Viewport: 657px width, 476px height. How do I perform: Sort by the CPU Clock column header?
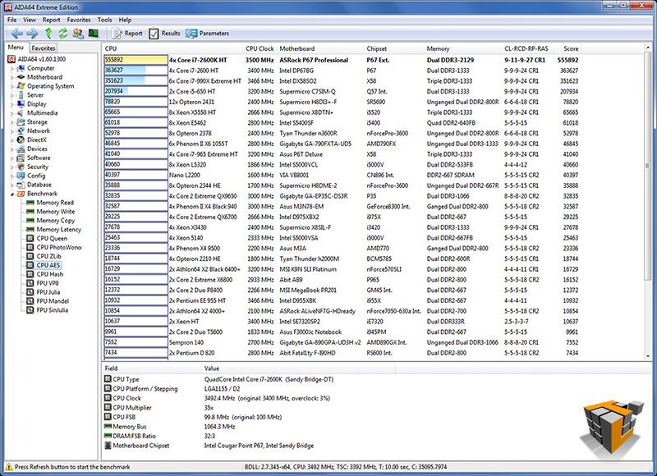pos(260,48)
